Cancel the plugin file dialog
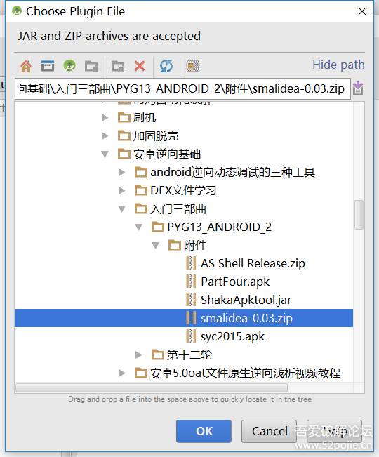 pyautogui.click(x=270, y=431)
